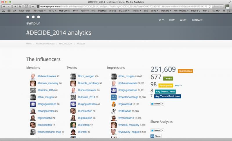Expand the TV bookmarks folder
The width and height of the screenshot is (232, 141).
(75, 11)
